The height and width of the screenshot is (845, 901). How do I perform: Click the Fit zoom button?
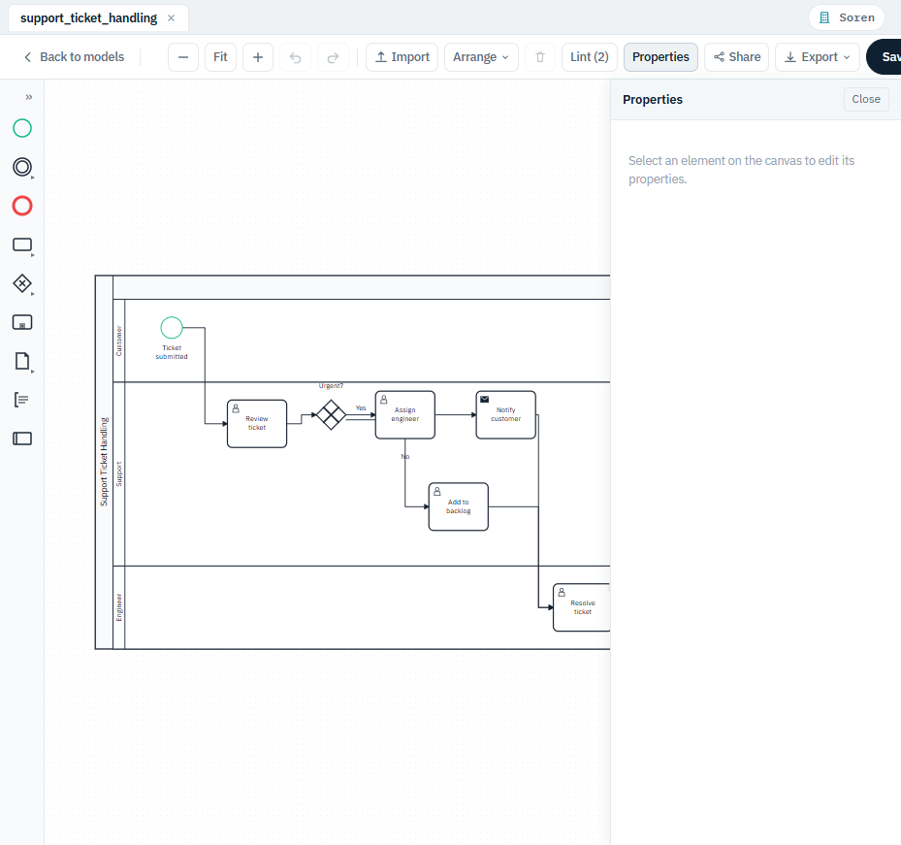click(221, 57)
